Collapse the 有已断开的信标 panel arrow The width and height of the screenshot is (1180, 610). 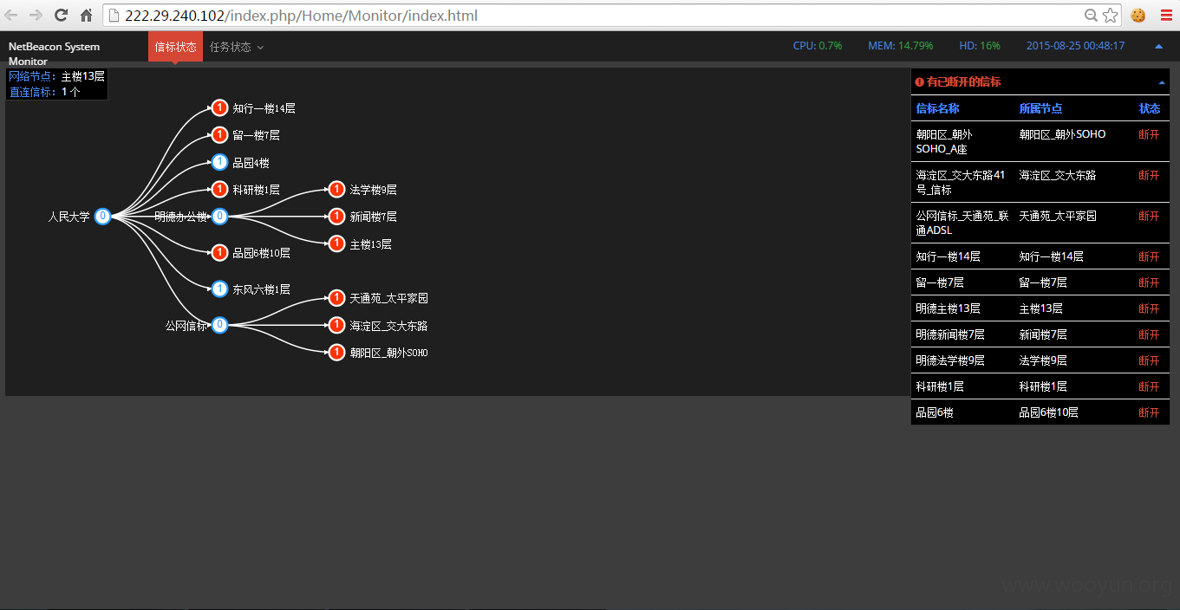[1162, 82]
